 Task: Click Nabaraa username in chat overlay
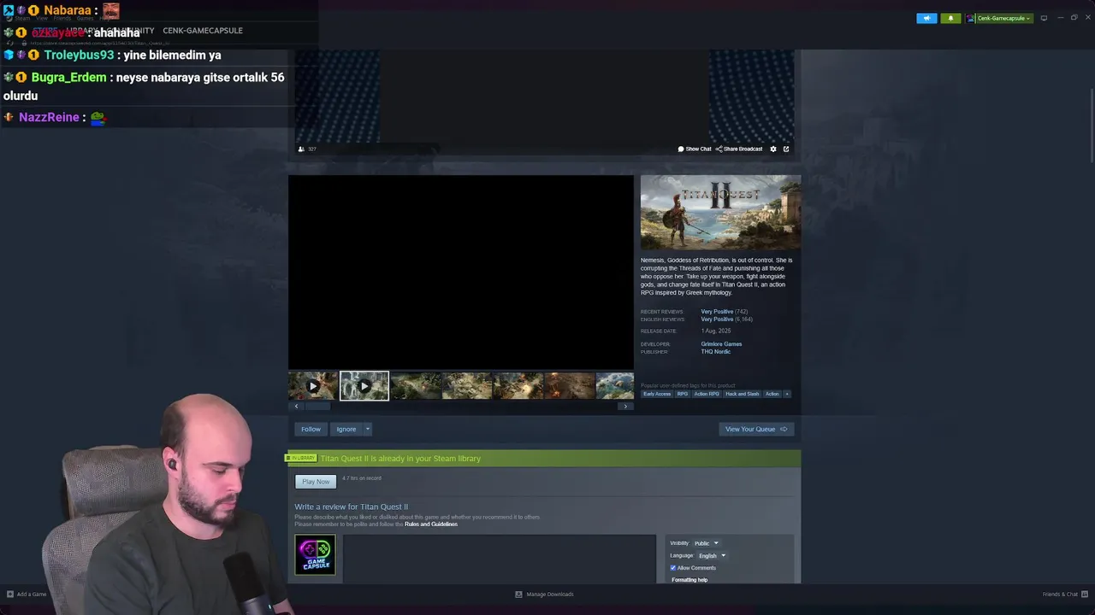click(68, 10)
